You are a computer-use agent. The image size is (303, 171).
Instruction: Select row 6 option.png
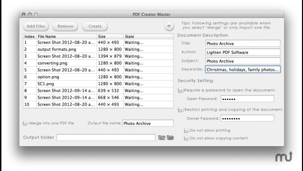(98, 77)
